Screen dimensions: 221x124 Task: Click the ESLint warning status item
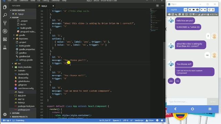(150, 120)
